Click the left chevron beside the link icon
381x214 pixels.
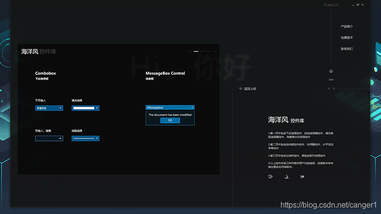pyautogui.click(x=329, y=88)
